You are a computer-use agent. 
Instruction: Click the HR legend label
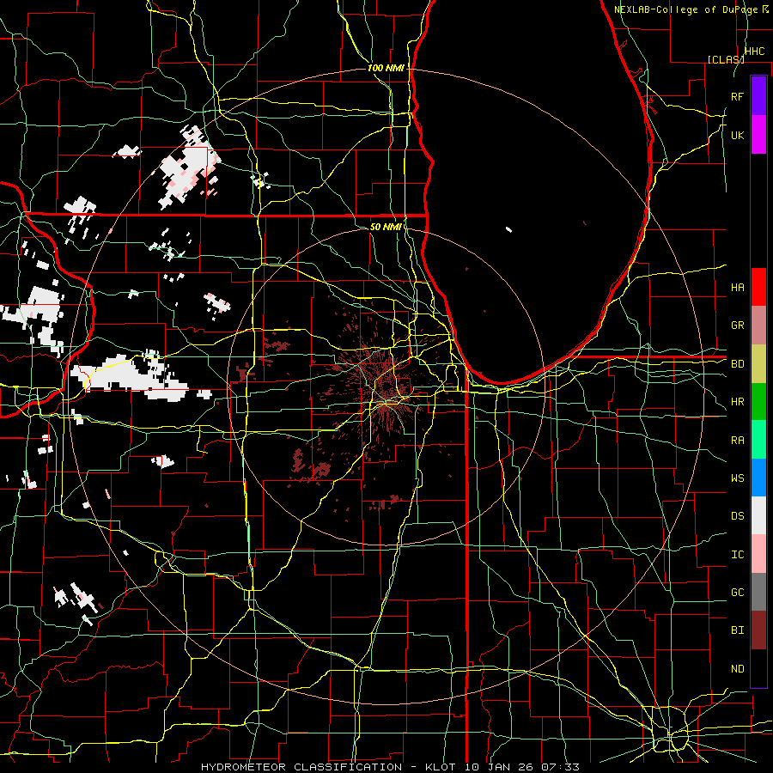click(x=737, y=402)
